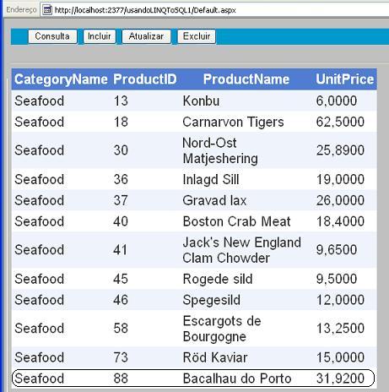Viewport: 389px width, 392px height.
Task: Select the ProductID column header
Action: (x=145, y=79)
